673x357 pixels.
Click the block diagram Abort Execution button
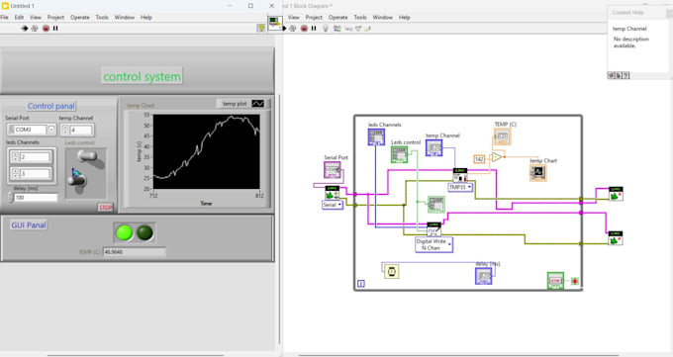304,29
